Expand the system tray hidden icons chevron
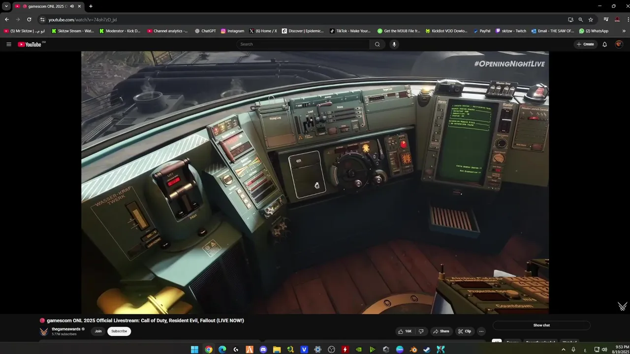Viewport: 630px width, 354px height. [564, 350]
